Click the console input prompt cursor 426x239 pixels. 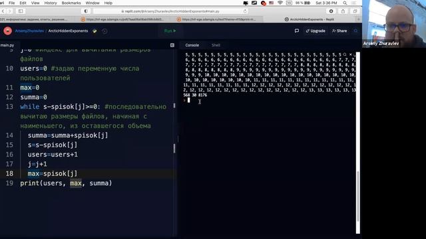point(188,100)
